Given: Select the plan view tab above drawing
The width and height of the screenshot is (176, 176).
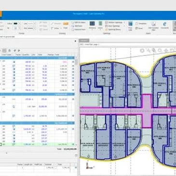Looking at the screenshot, I should (x=84, y=41).
